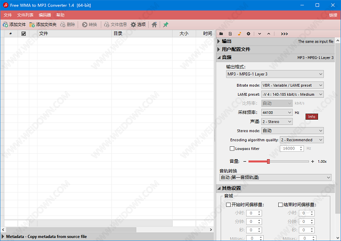Click the end offset 分钟 spinner field

(x=307, y=221)
